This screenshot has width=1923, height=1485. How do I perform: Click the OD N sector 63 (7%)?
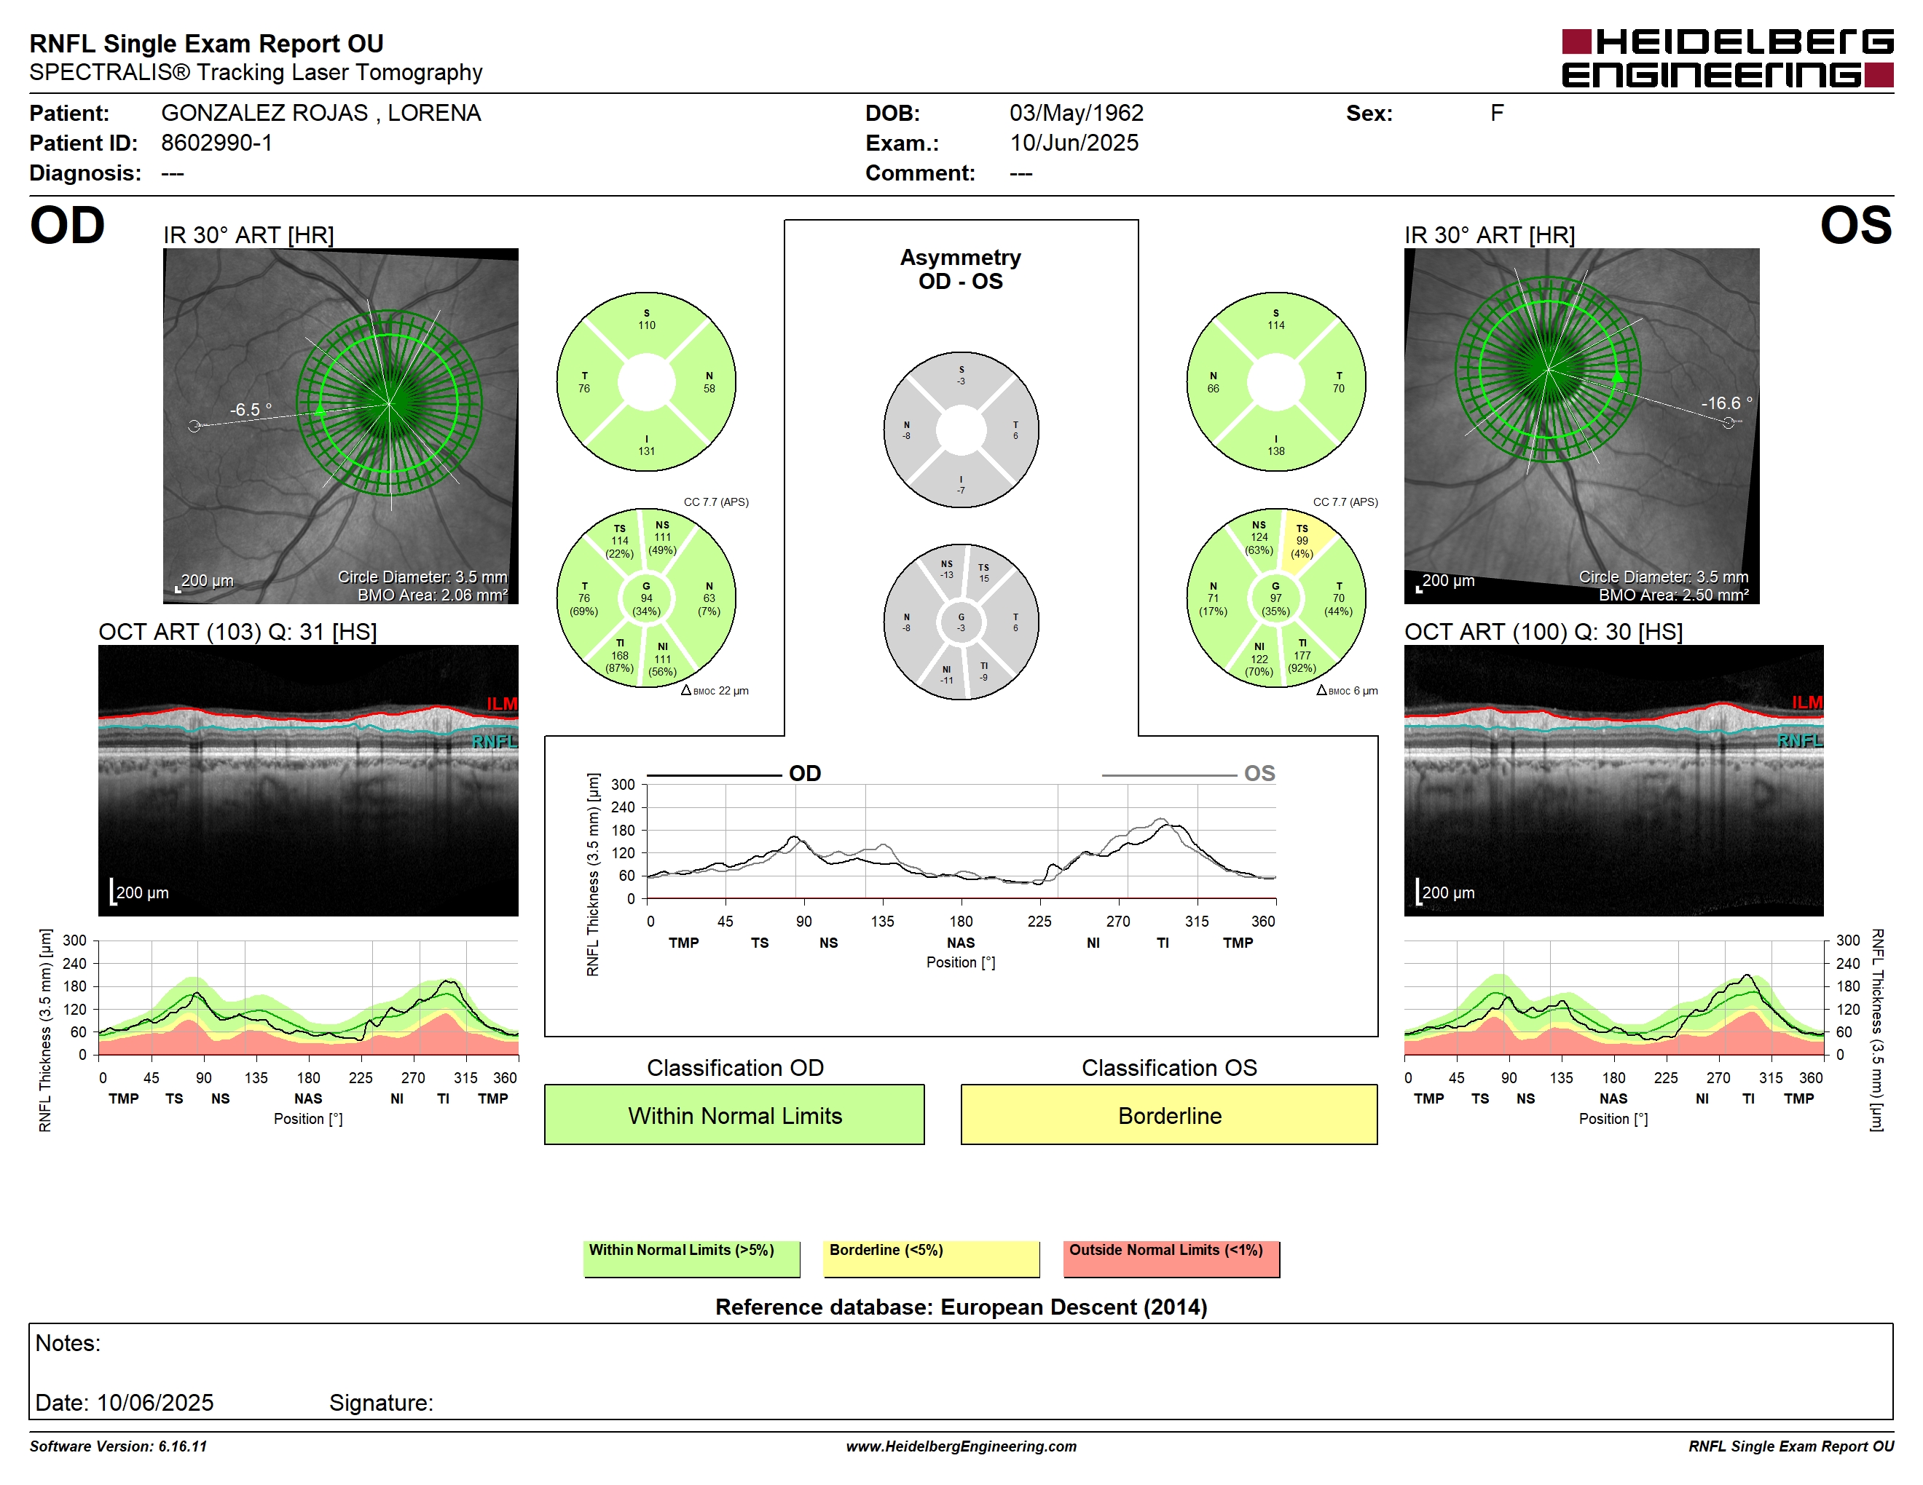[x=709, y=598]
